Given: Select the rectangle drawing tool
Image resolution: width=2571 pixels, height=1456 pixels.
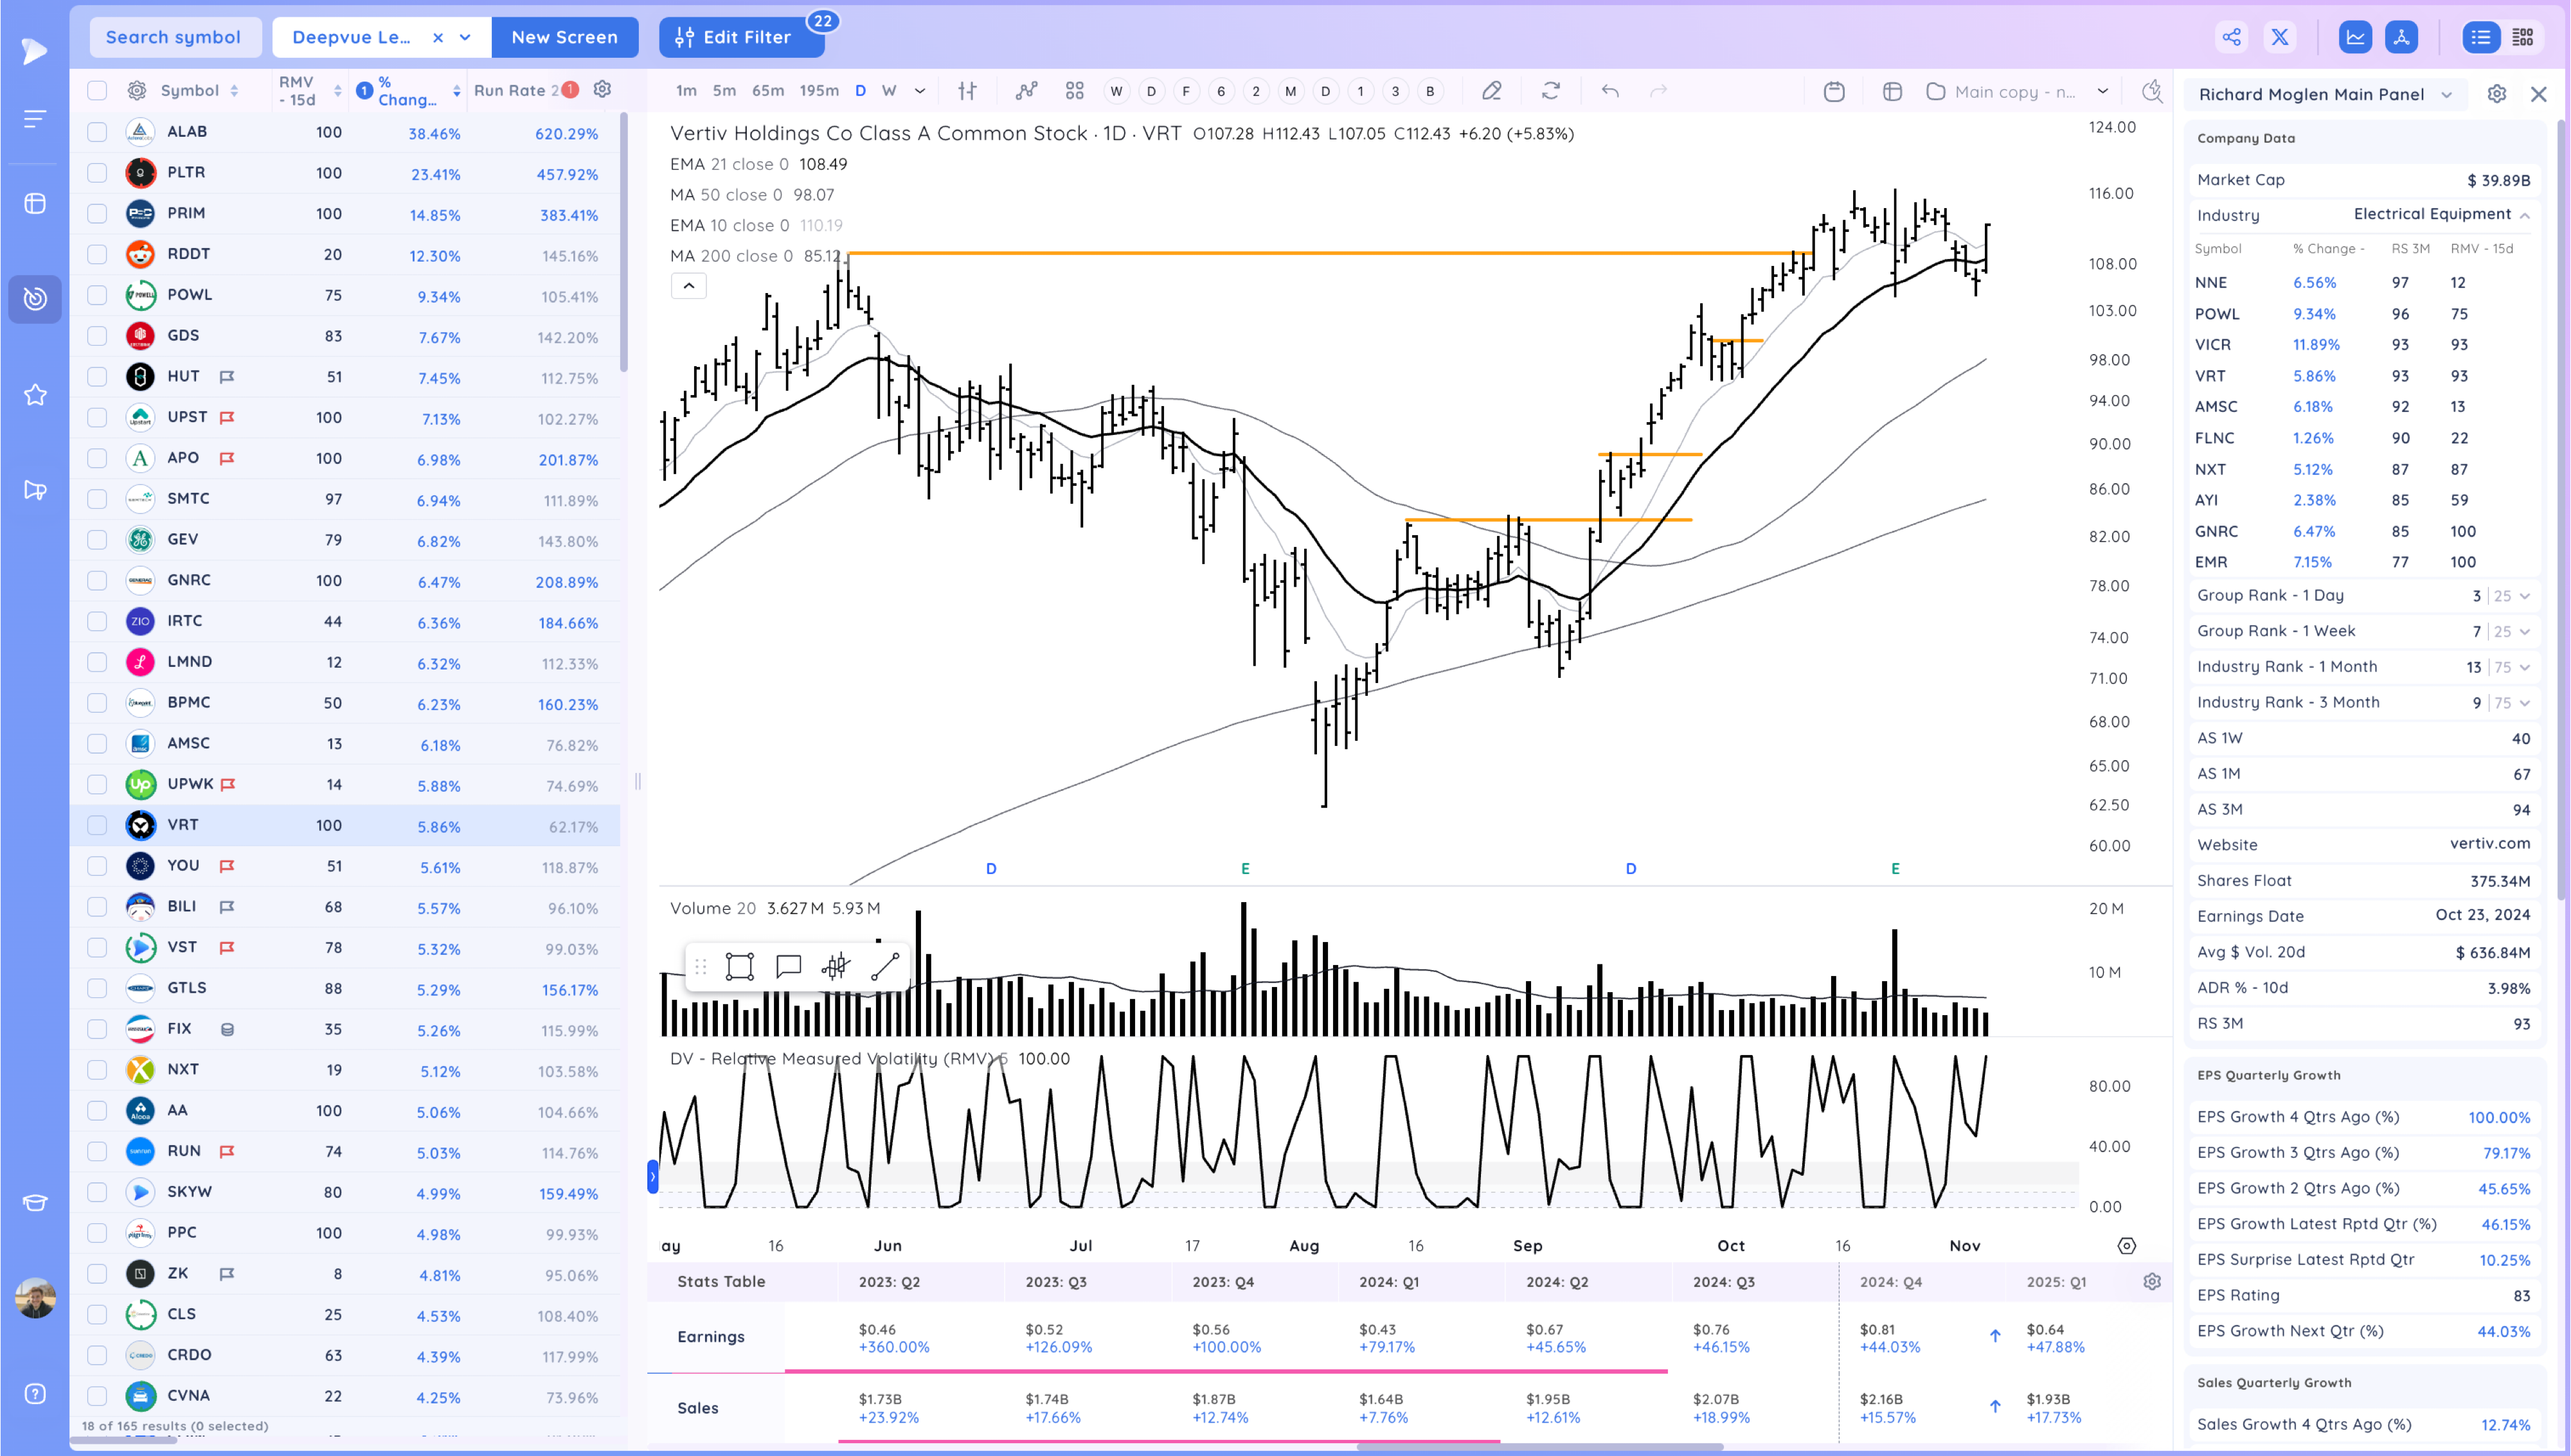Looking at the screenshot, I should point(739,966).
